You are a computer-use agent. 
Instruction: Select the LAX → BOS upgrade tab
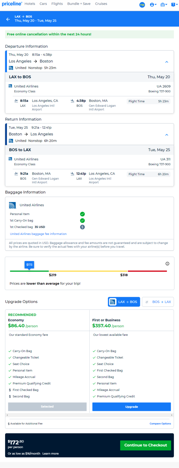click(x=124, y=302)
